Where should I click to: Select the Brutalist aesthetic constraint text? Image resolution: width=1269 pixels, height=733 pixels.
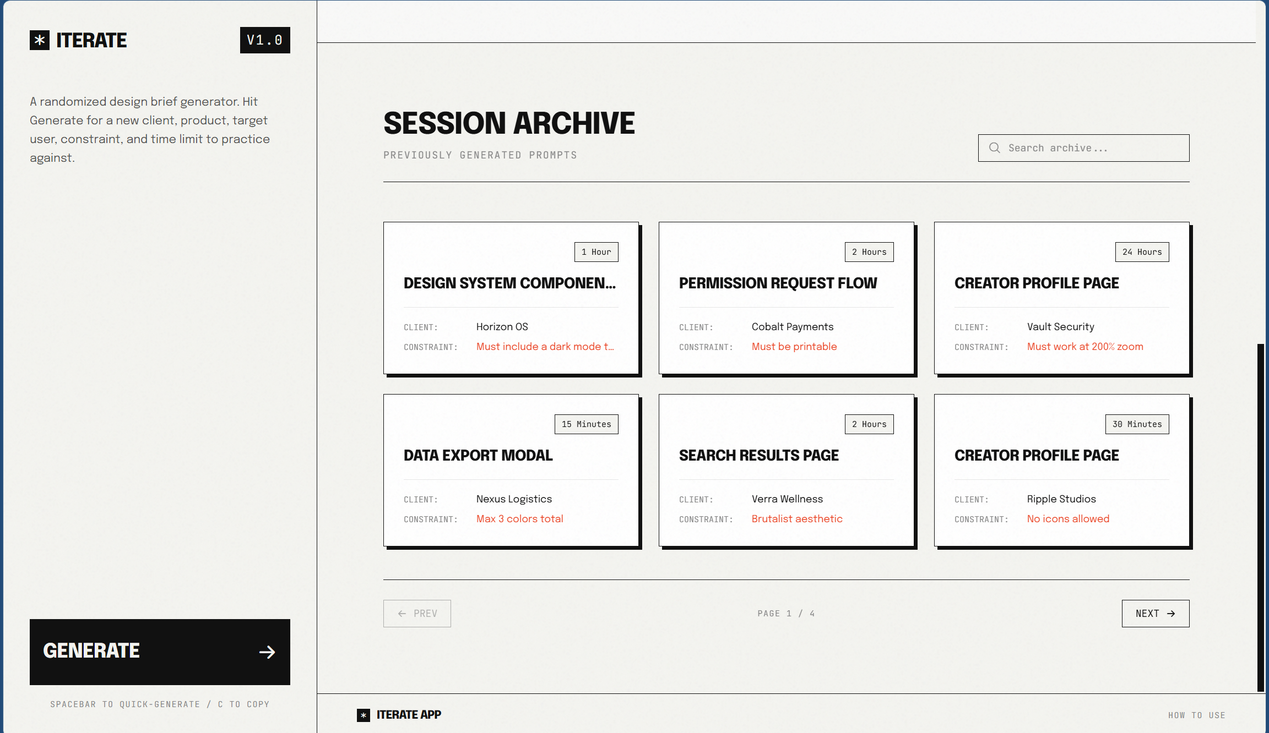797,518
